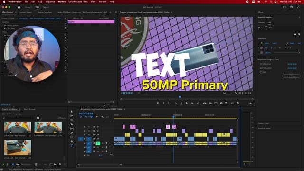Open the Markers menu
Viewport: 304px width, 171px height.
(62, 2)
